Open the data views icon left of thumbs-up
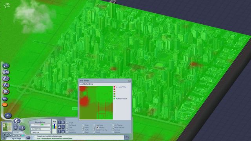The height and width of the screenshot is (141, 251). 59,132
